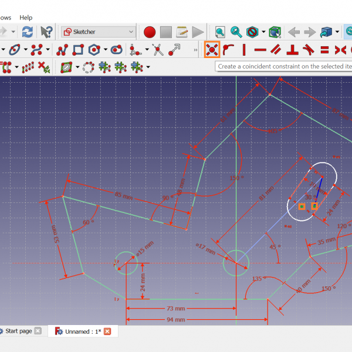This screenshot has width=352, height=352.
Task: Expand the regular polygon dropdown arrow
Action: [104, 50]
